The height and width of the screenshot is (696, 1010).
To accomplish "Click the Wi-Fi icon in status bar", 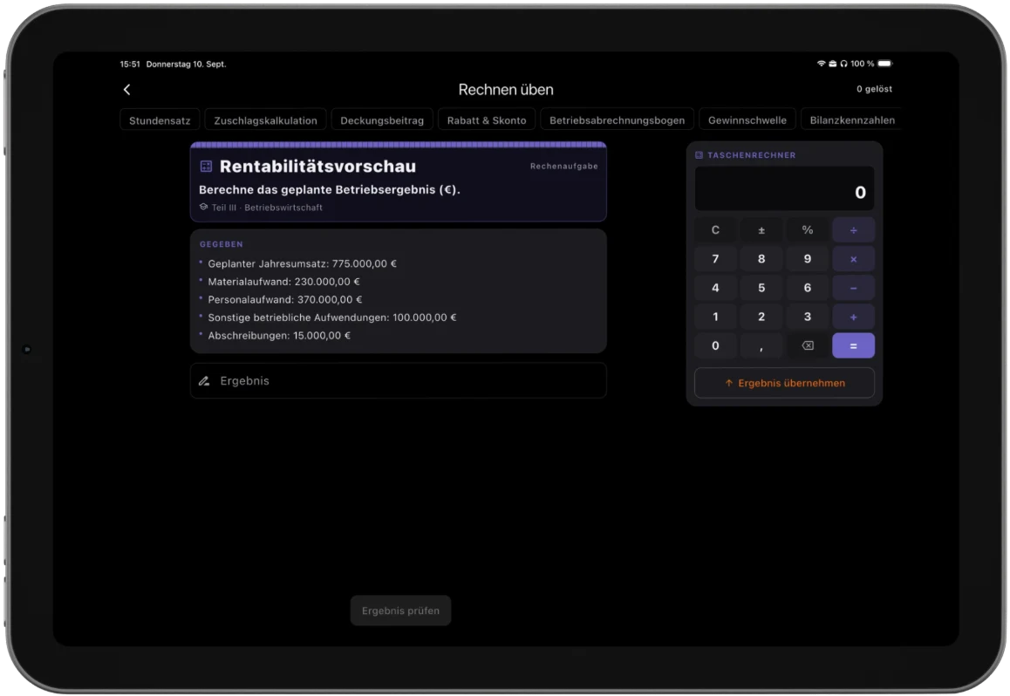I will pos(822,64).
